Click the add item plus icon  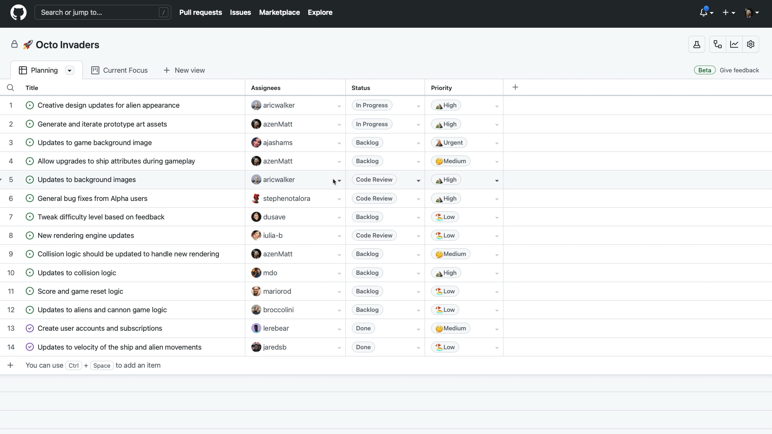pos(10,365)
